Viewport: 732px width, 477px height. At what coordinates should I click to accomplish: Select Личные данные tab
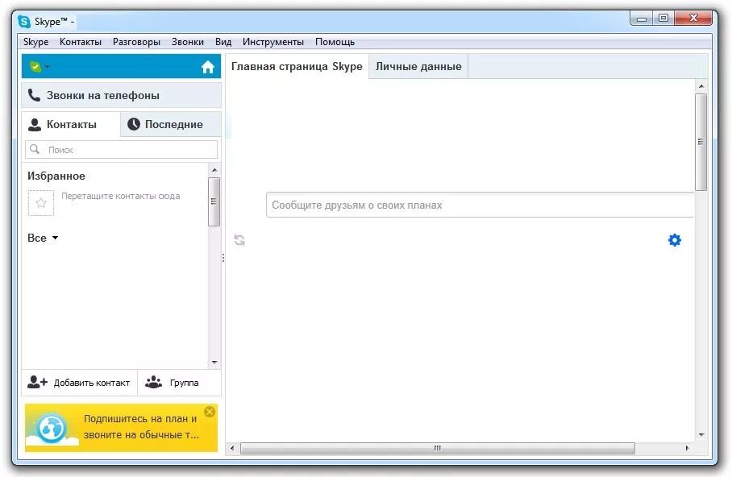[x=418, y=66]
